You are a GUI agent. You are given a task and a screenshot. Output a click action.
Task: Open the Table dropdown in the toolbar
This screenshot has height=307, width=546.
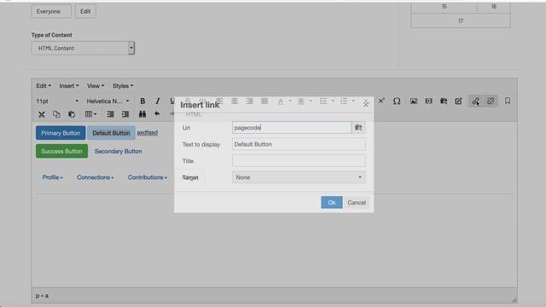point(90,114)
